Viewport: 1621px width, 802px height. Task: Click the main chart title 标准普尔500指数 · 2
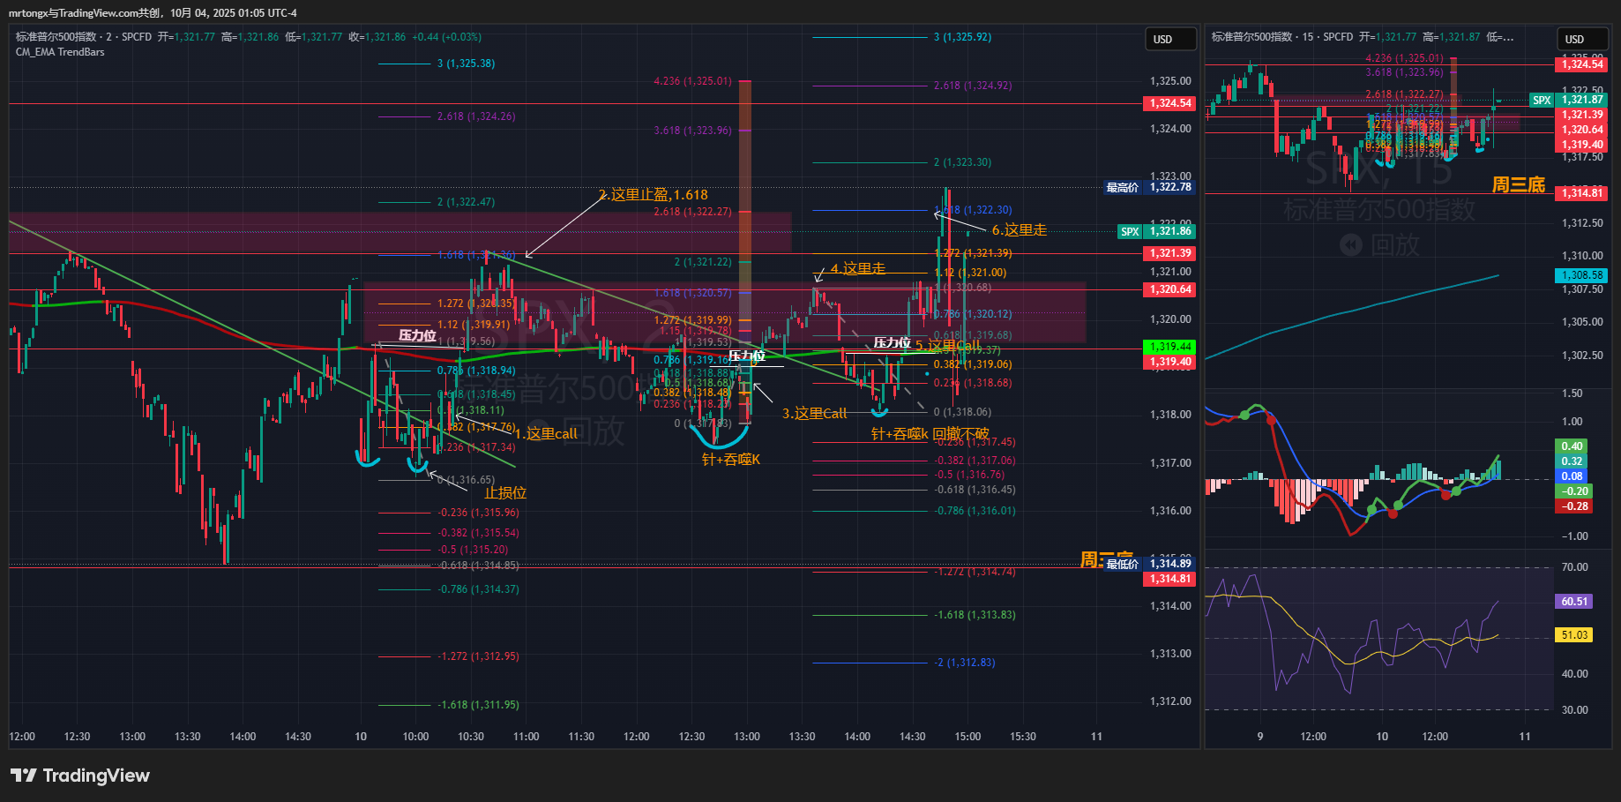[62, 37]
